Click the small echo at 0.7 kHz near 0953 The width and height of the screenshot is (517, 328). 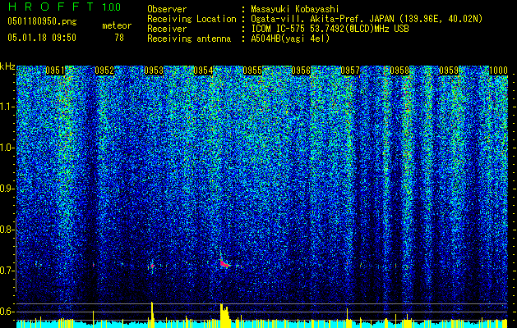(152, 265)
